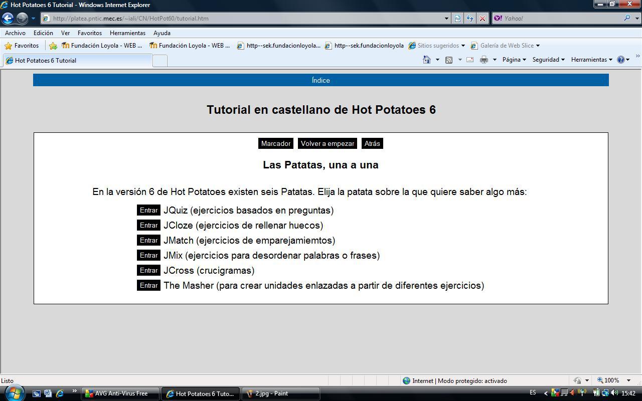Image resolution: width=642 pixels, height=401 pixels.
Task: Click Entrar button for JCloze
Action: click(148, 225)
